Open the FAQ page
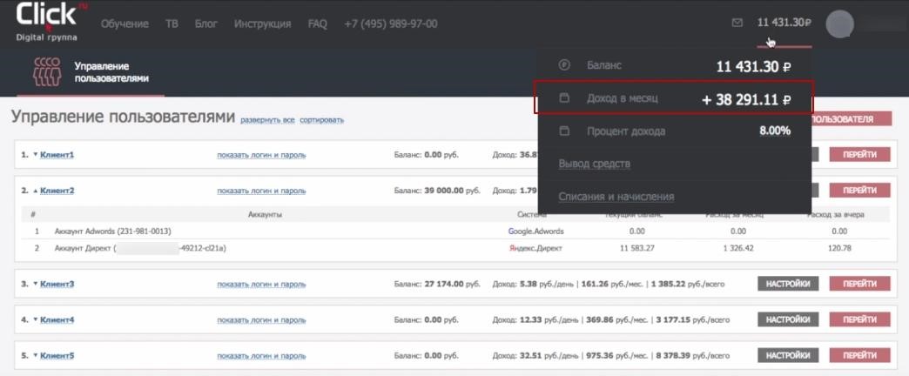Screen dimensions: 909x376 [x=317, y=23]
